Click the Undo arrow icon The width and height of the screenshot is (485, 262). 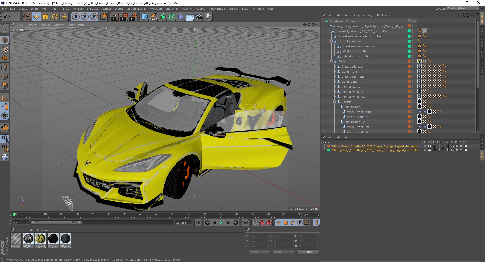[x=7, y=17]
